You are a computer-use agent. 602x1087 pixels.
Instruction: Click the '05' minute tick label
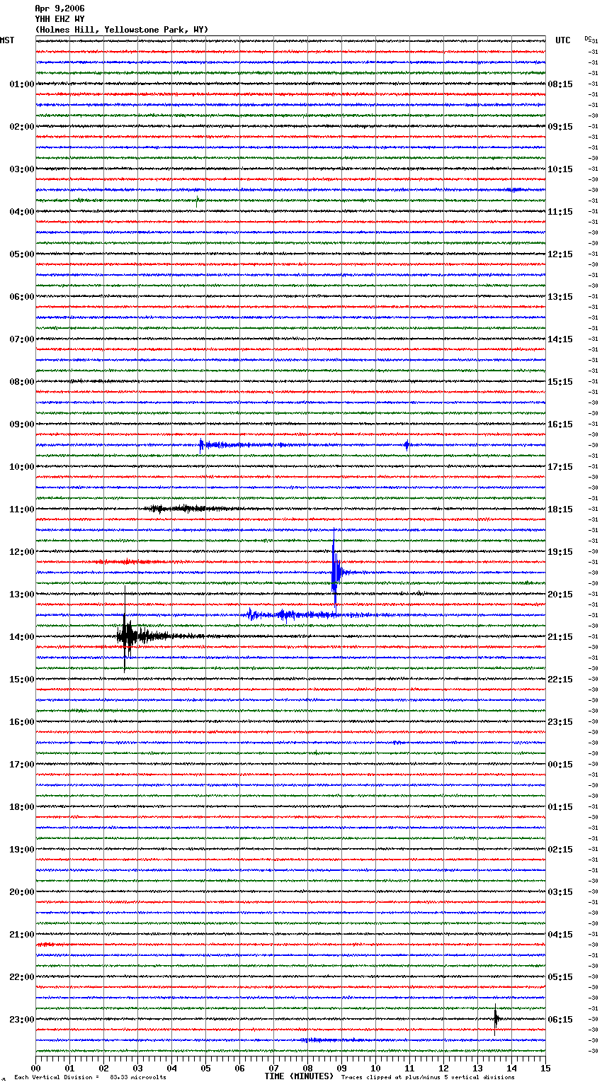click(x=205, y=1069)
